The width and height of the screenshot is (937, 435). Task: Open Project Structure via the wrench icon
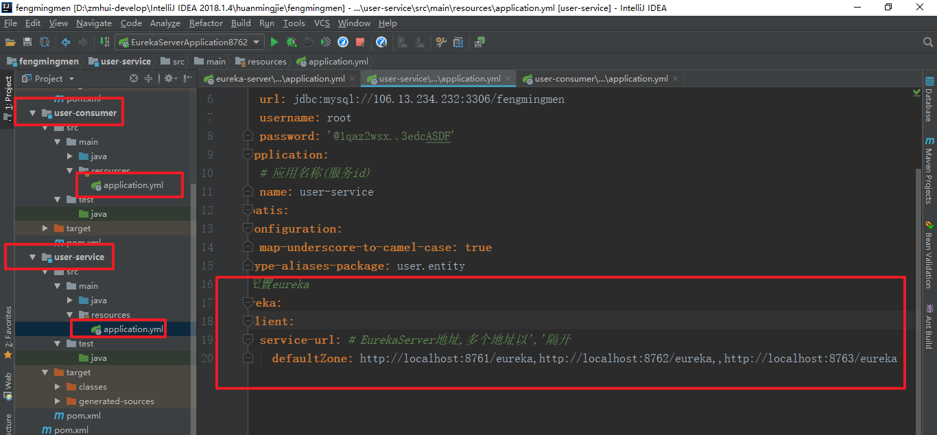pyautogui.click(x=440, y=42)
